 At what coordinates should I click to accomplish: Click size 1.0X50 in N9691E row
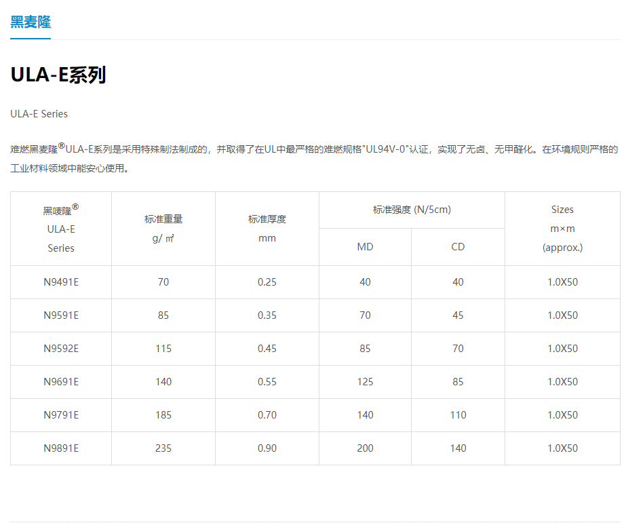click(562, 382)
